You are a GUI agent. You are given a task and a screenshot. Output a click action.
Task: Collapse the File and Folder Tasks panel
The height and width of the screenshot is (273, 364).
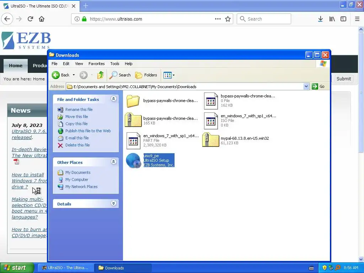113,99
